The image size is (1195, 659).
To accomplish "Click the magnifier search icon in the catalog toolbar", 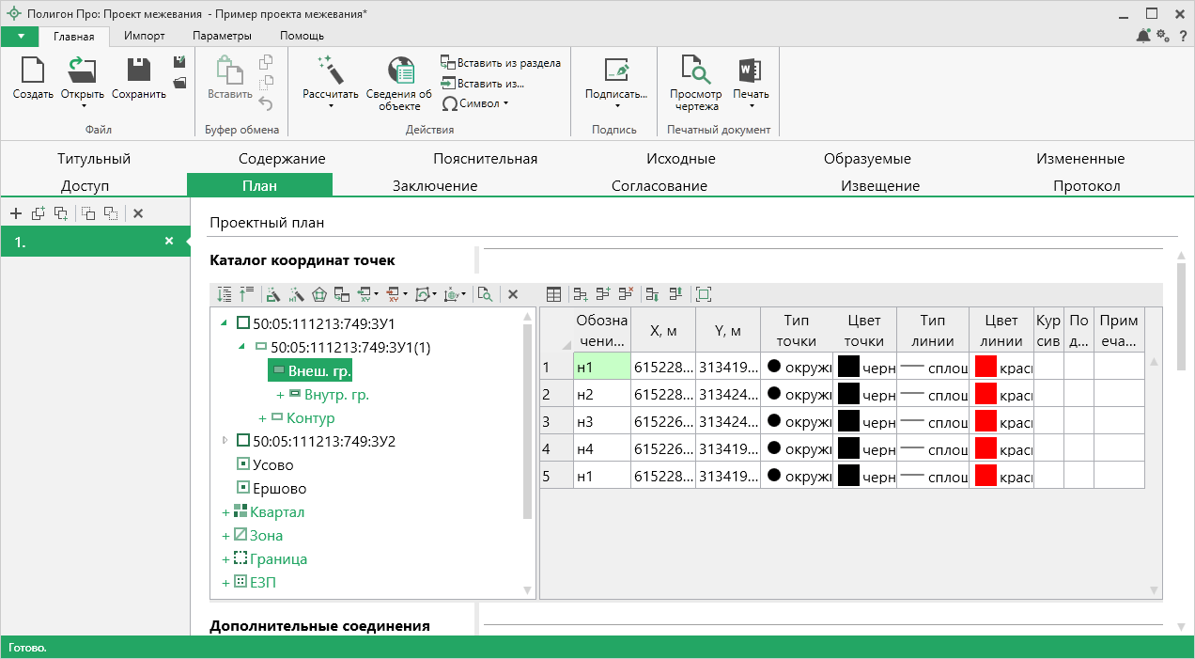I will point(485,294).
